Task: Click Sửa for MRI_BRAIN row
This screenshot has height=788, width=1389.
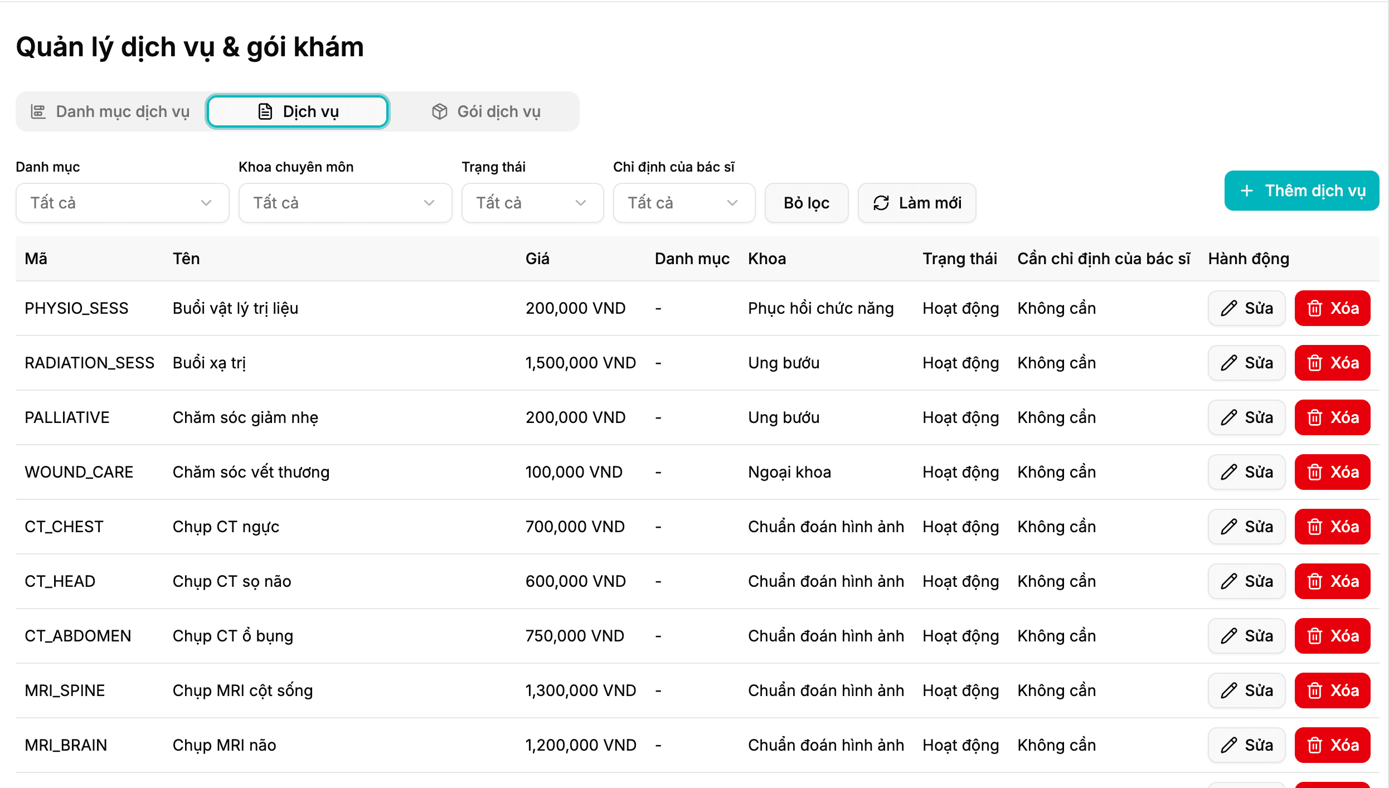Action: pos(1247,745)
